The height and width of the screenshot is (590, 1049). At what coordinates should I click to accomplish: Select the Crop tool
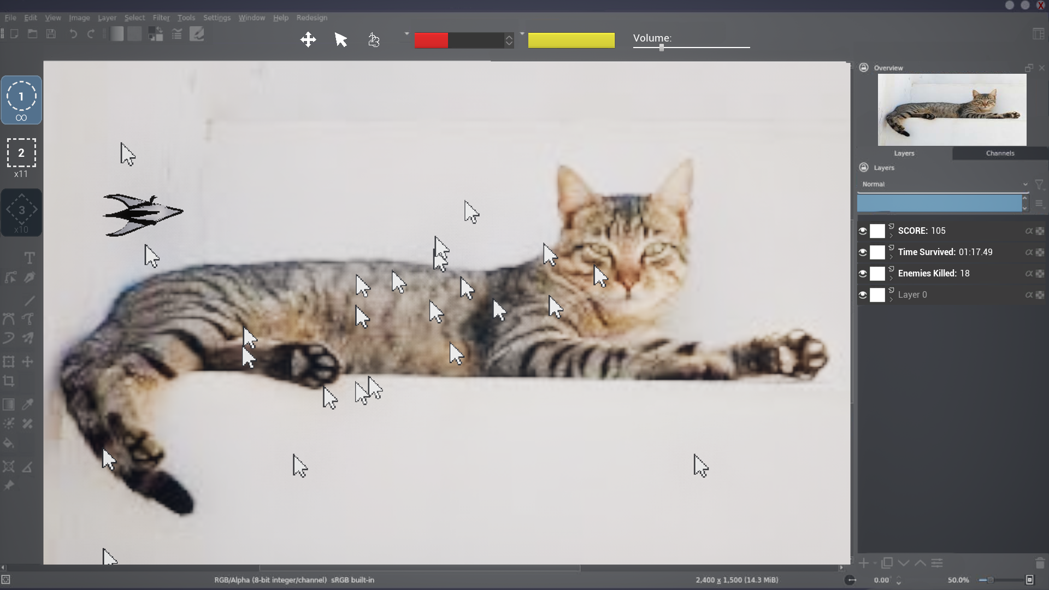pyautogui.click(x=9, y=381)
